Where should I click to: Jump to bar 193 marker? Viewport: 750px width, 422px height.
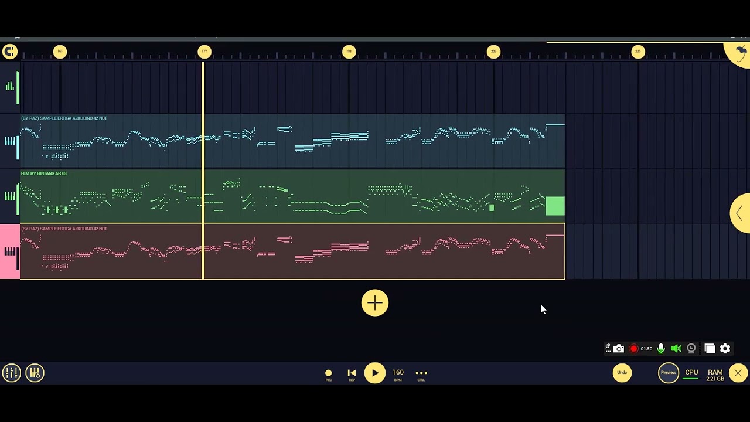click(349, 52)
